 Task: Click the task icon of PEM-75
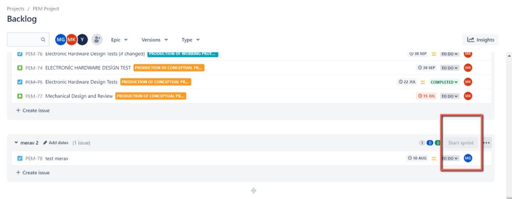20,82
